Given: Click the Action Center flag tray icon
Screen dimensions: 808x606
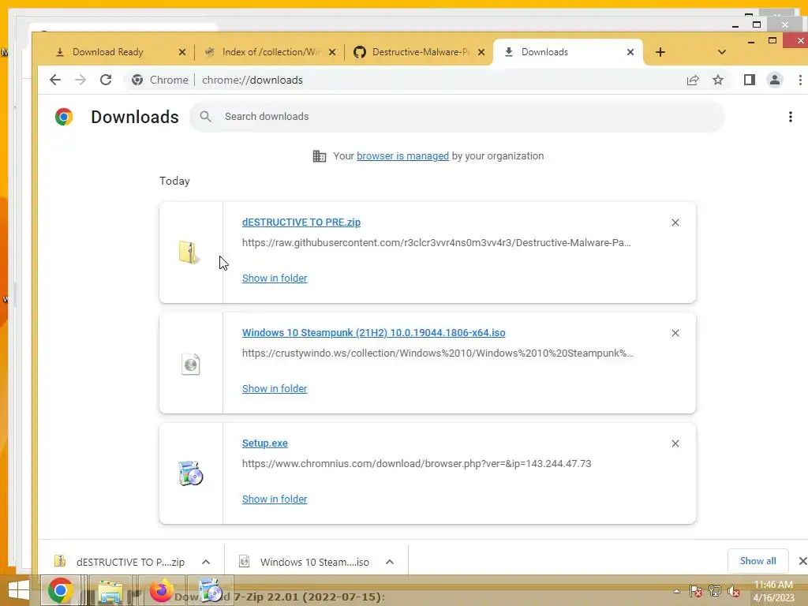Looking at the screenshot, I should pos(696,591).
